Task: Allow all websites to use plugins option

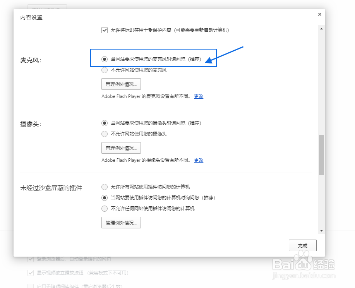Action: pos(104,187)
